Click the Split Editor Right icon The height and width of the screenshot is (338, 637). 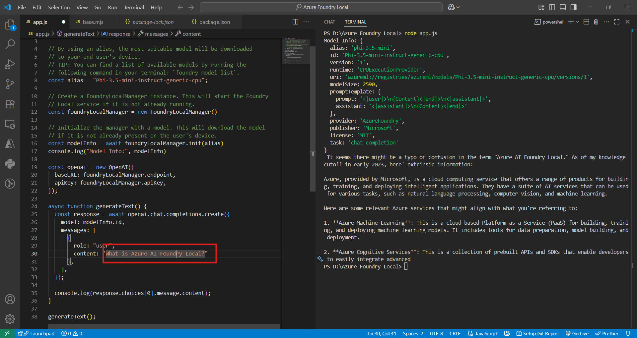click(x=295, y=22)
